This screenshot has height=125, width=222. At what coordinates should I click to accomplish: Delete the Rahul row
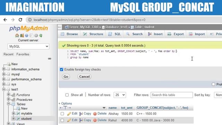click(100, 120)
